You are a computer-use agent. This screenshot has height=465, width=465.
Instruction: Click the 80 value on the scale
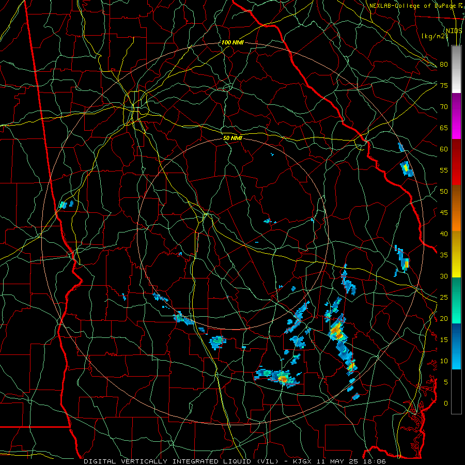click(x=444, y=65)
